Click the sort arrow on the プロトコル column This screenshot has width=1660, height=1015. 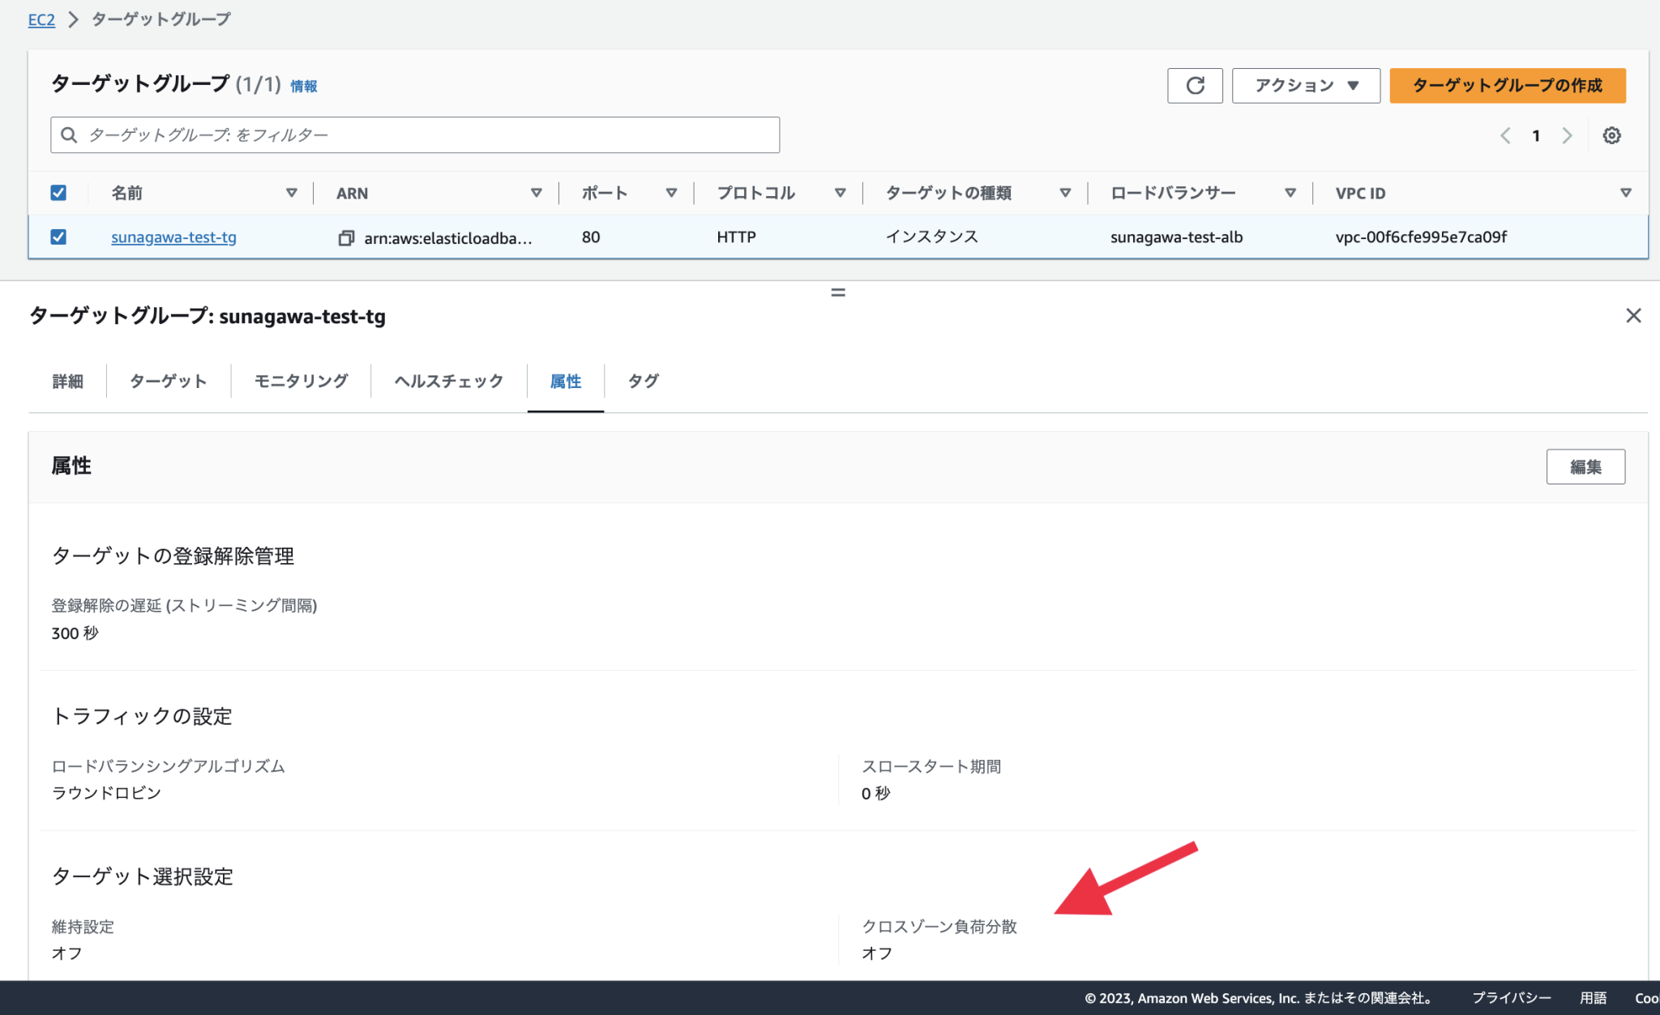(840, 193)
